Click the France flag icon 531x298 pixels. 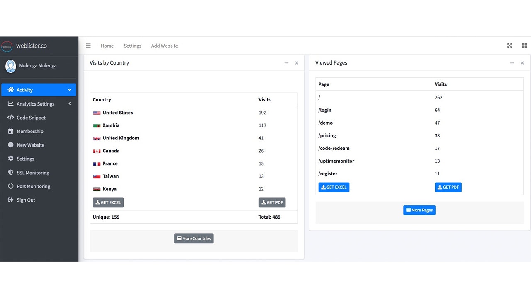point(97,164)
